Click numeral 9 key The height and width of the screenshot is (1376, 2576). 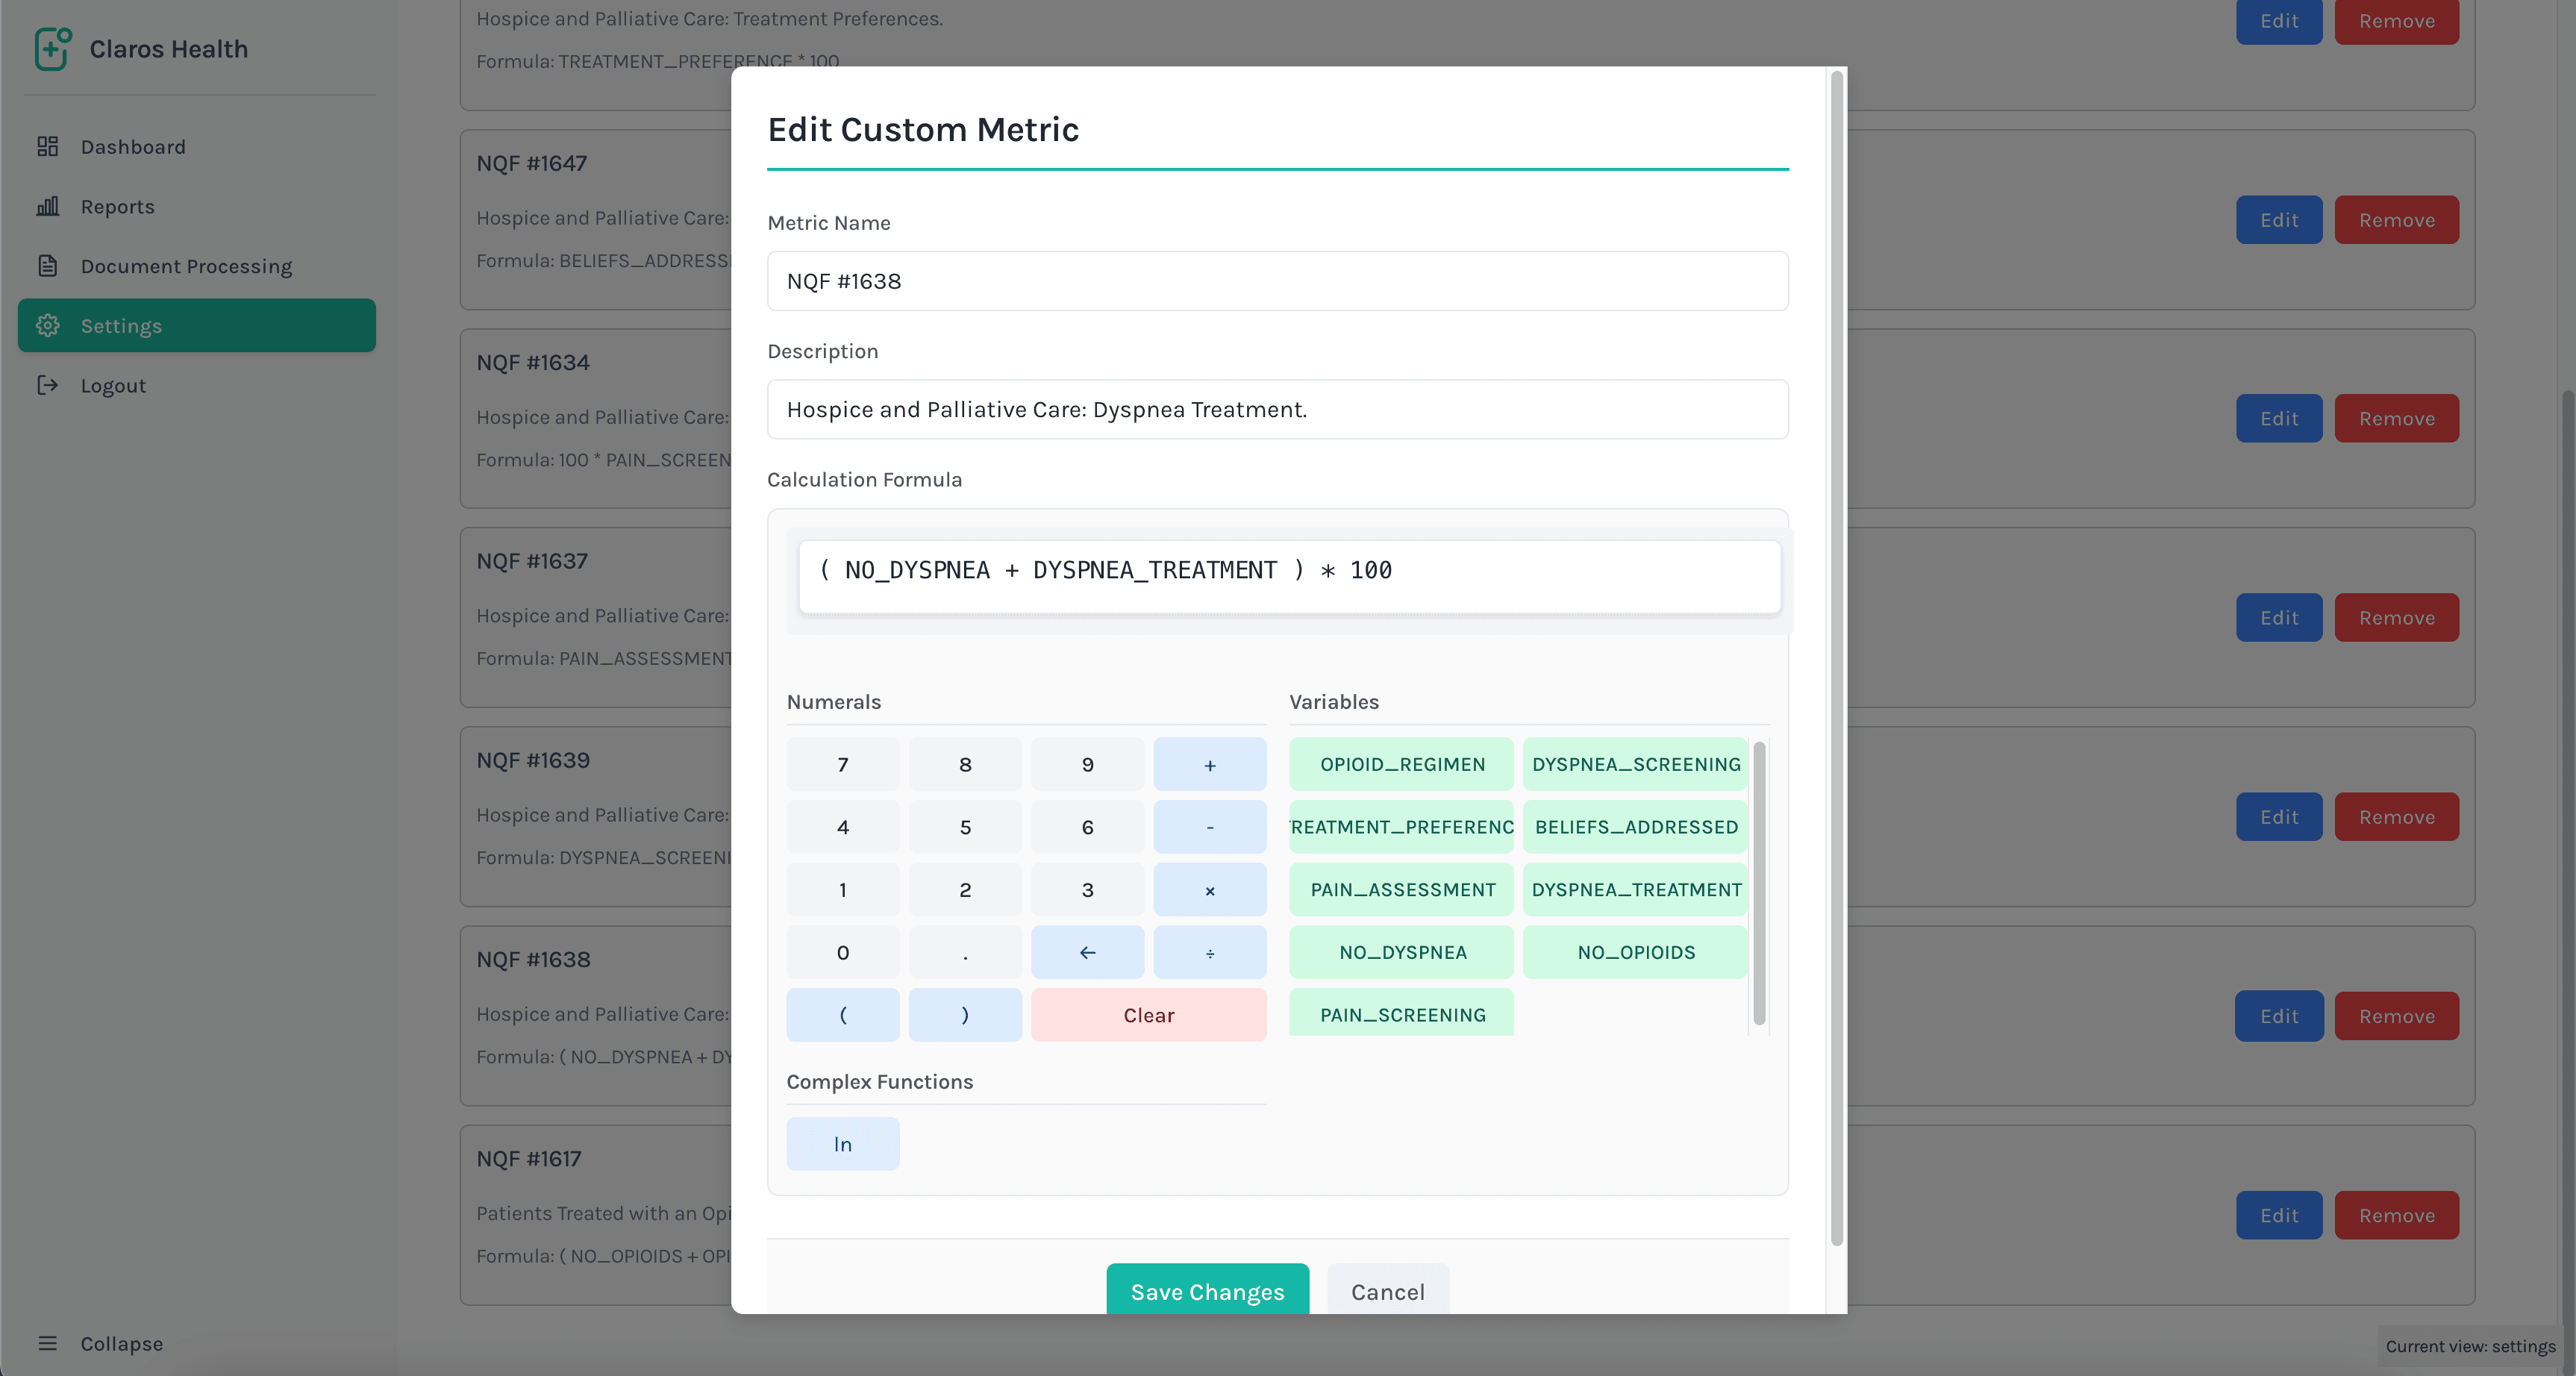click(x=1087, y=764)
